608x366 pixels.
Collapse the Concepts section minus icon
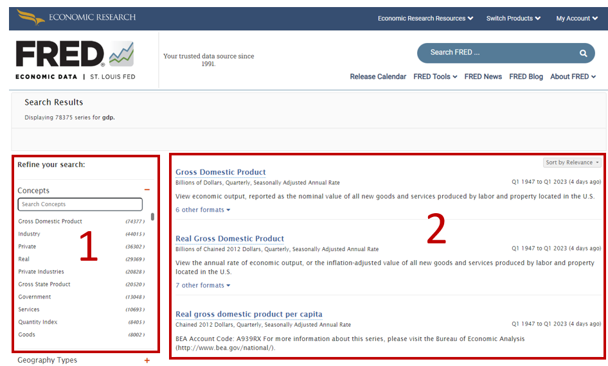pos(147,190)
